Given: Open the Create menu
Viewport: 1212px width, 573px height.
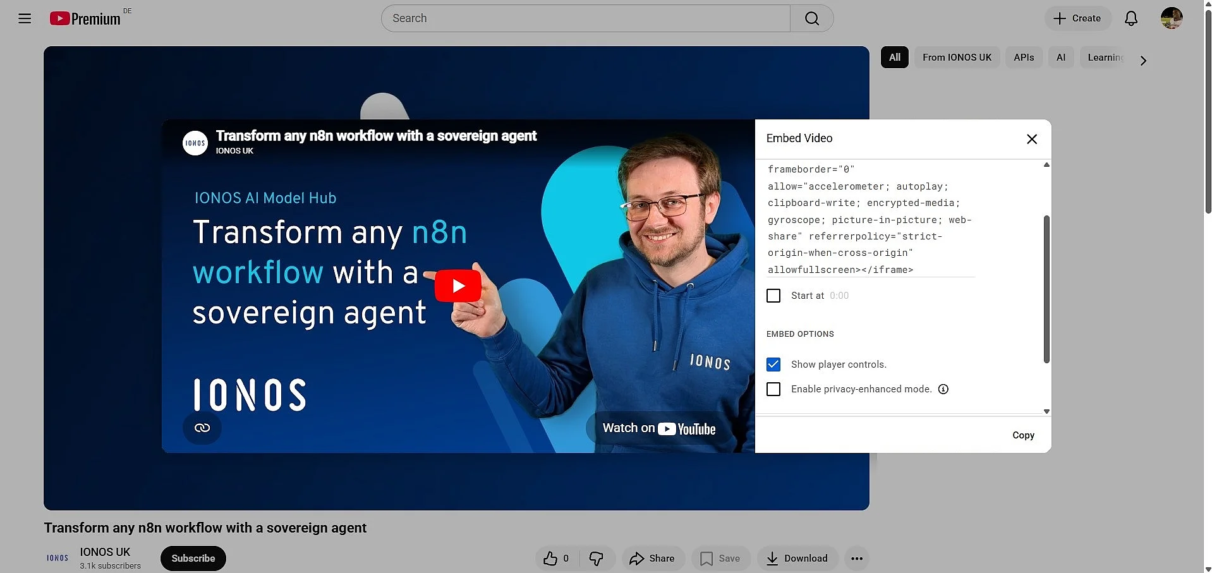Looking at the screenshot, I should pyautogui.click(x=1077, y=18).
